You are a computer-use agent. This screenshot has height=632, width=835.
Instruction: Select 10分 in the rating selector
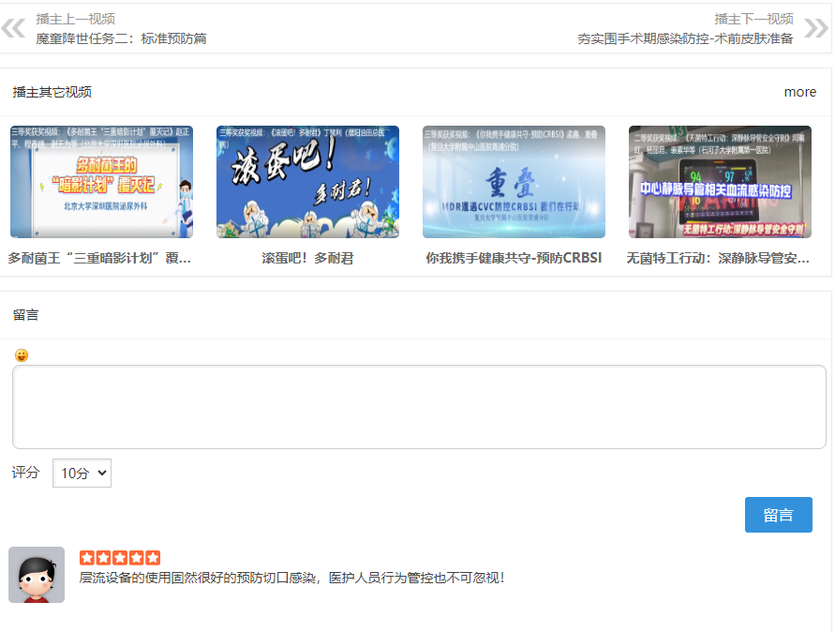pyautogui.click(x=81, y=473)
